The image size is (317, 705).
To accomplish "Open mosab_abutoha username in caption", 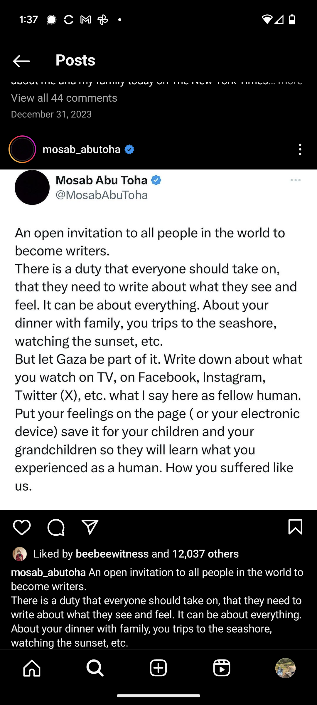I will tap(48, 572).
